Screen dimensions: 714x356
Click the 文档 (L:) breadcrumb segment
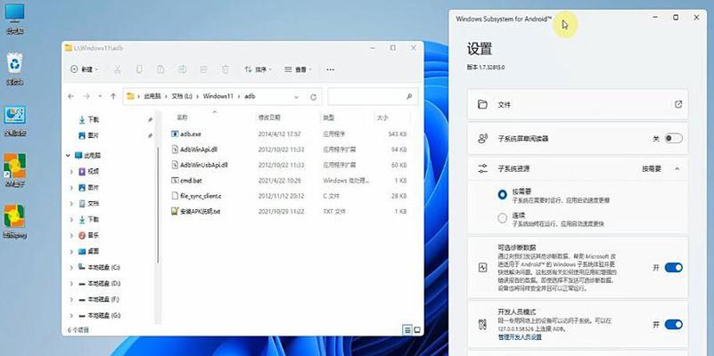coord(182,96)
